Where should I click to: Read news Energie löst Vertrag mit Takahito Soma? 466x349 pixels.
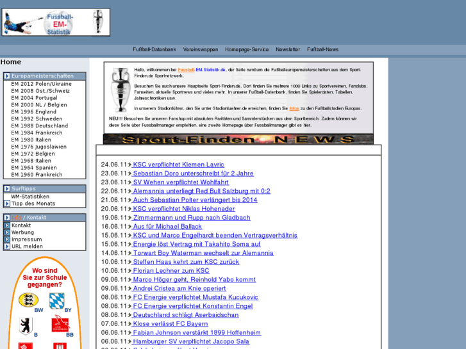click(196, 244)
